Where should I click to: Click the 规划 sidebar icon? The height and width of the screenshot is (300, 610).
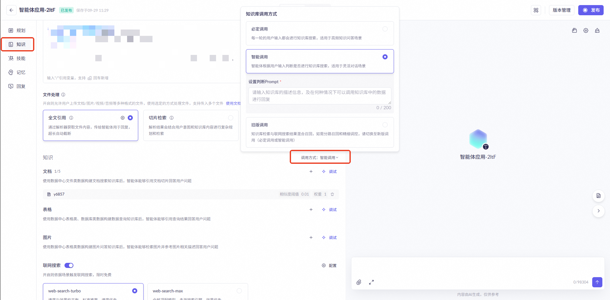(x=11, y=30)
